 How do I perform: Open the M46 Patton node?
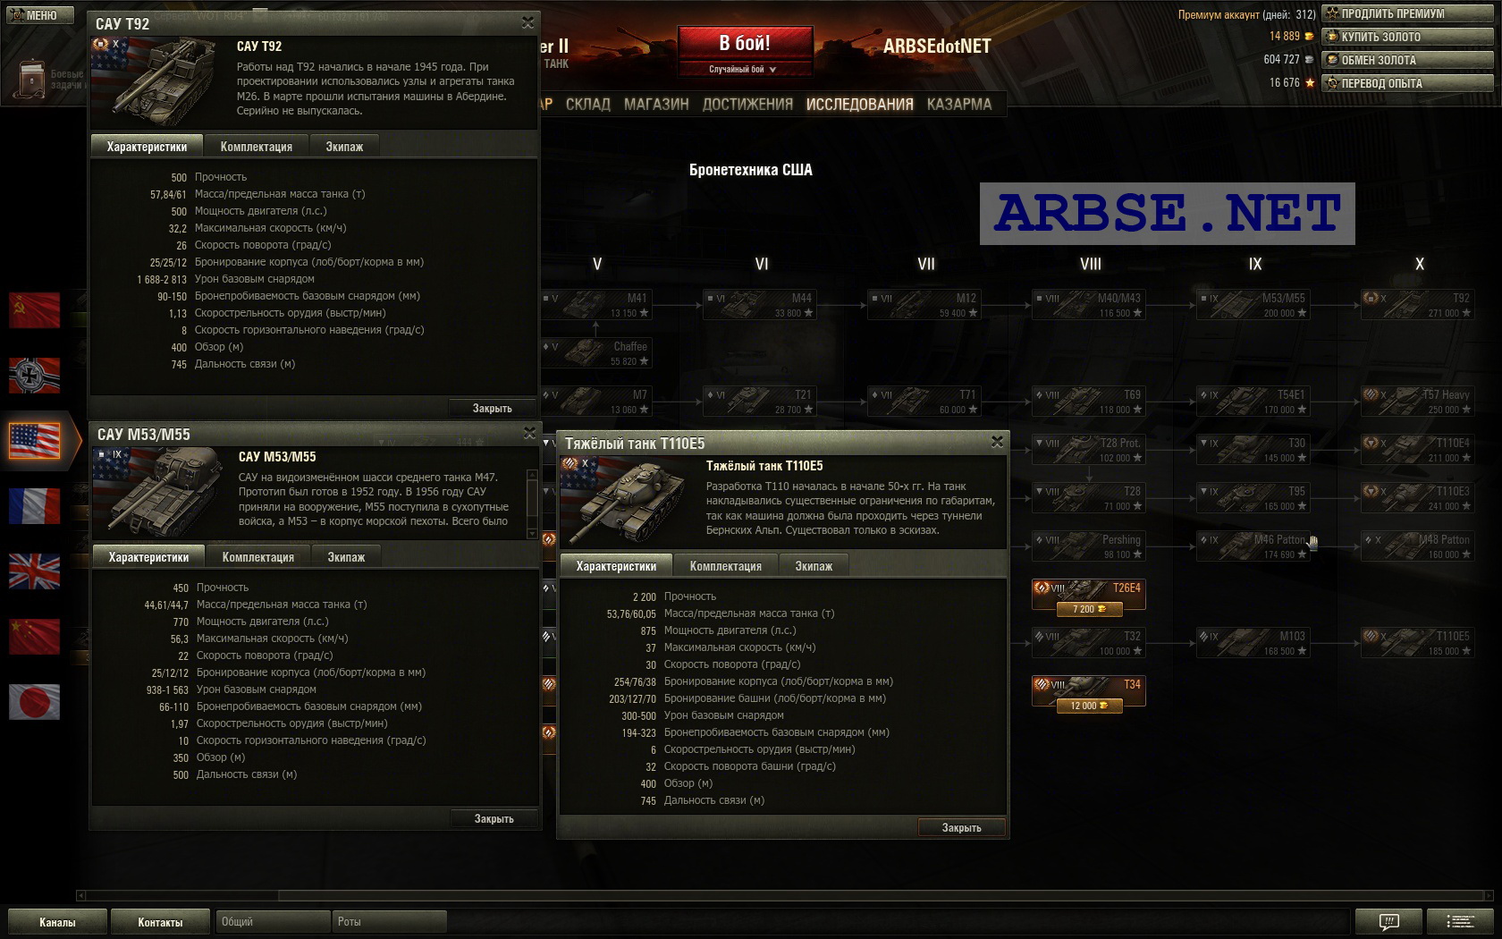point(1253,546)
